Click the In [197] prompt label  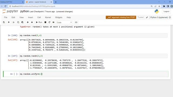13,56
